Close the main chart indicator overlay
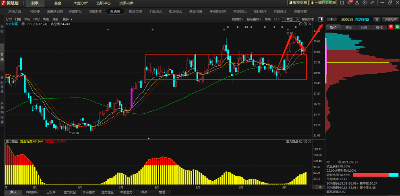 pos(310,24)
